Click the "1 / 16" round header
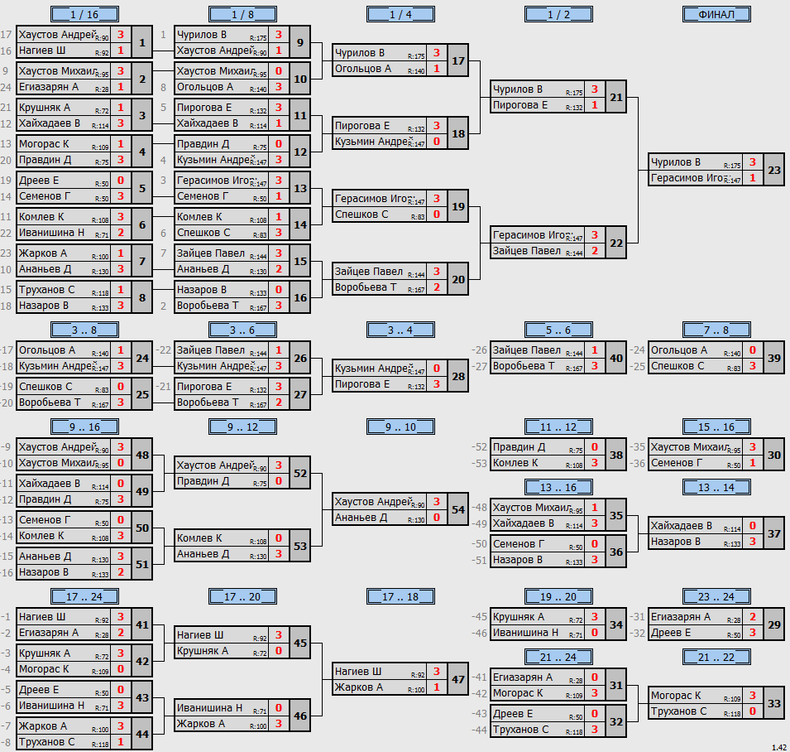 coord(84,14)
